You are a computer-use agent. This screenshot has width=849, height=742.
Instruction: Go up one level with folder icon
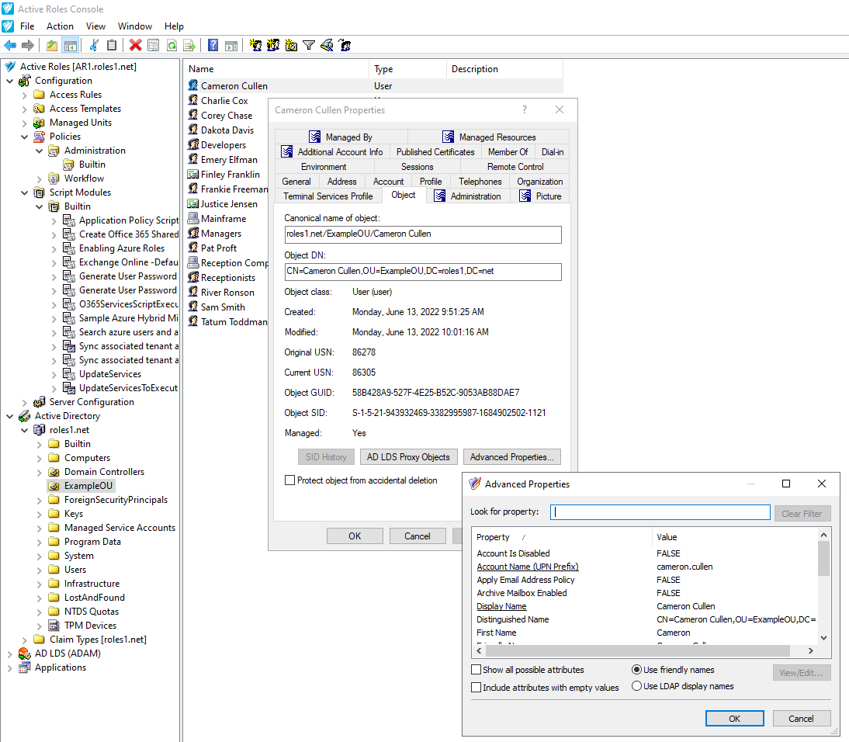pyautogui.click(x=52, y=46)
